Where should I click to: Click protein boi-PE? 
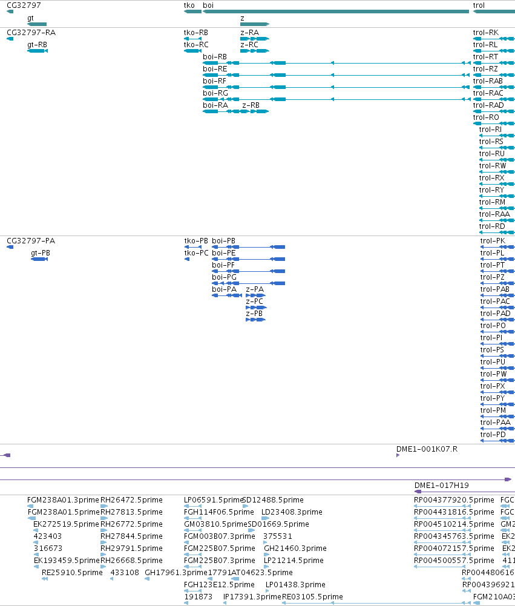[248, 259]
